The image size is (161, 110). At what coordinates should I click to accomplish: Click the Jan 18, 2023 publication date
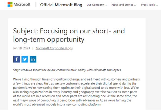[x=21, y=48]
